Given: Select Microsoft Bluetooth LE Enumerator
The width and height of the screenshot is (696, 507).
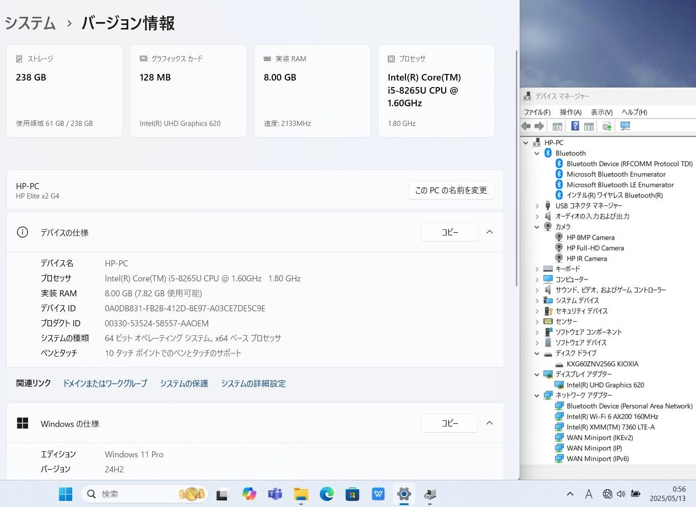Looking at the screenshot, I should [x=620, y=185].
